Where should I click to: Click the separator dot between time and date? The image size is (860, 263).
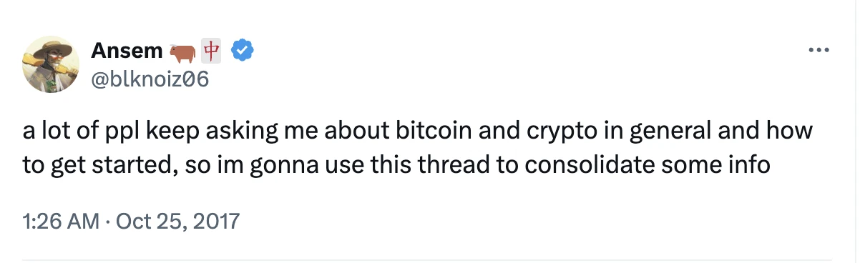pyautogui.click(x=107, y=222)
